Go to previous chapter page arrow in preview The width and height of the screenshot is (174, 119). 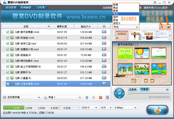(146, 81)
